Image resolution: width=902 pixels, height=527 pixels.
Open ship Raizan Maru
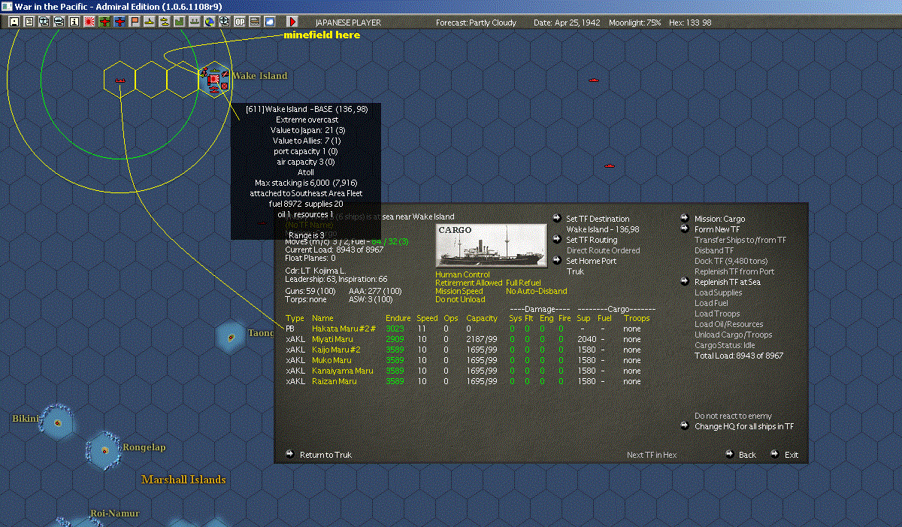coord(334,381)
